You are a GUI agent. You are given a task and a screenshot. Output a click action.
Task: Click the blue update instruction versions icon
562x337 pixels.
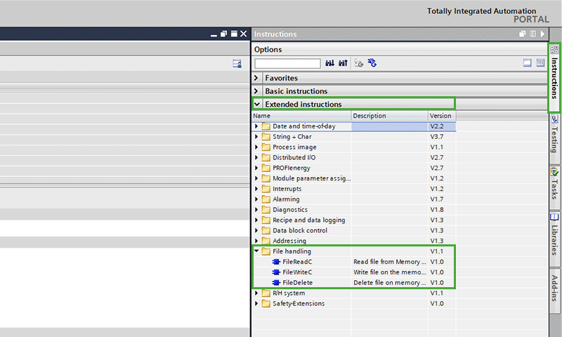click(372, 63)
